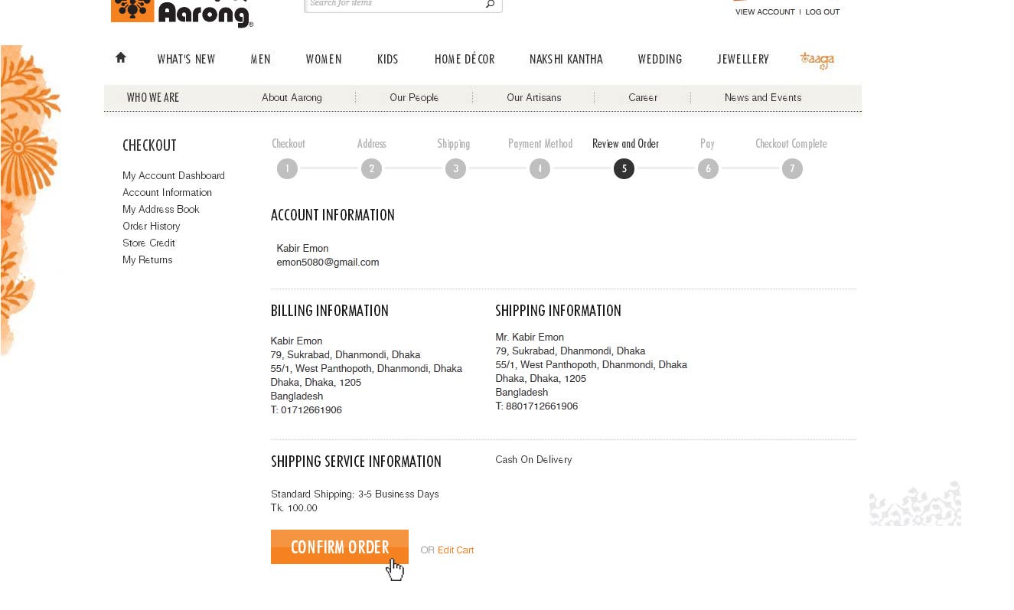1014x610 pixels.
Task: Open the Taaga brand logo link
Action: pyautogui.click(x=817, y=60)
